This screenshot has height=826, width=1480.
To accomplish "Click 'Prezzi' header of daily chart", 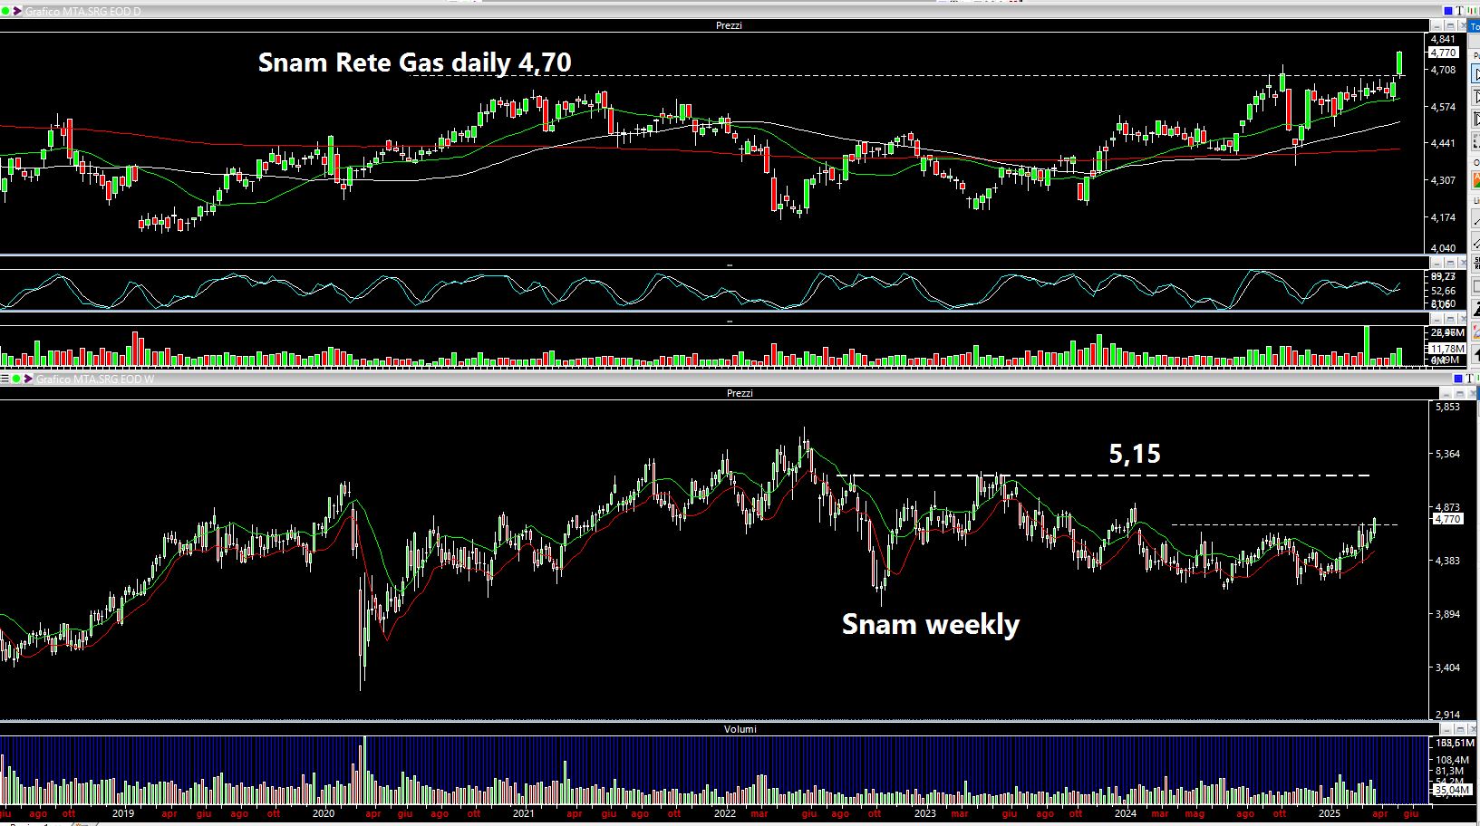I will (729, 25).
